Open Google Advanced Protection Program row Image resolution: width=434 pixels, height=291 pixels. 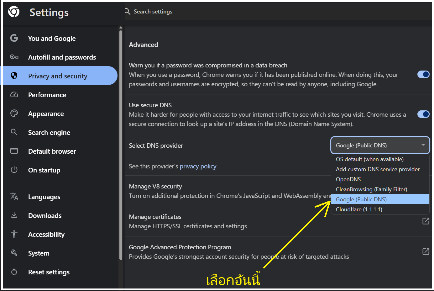278,251
